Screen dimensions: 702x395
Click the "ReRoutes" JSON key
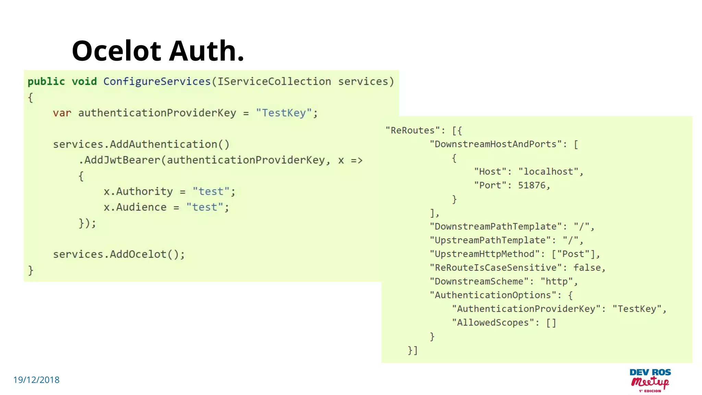tap(412, 130)
